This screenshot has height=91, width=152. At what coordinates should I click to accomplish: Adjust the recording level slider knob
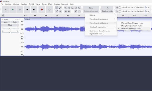tap(136, 7)
